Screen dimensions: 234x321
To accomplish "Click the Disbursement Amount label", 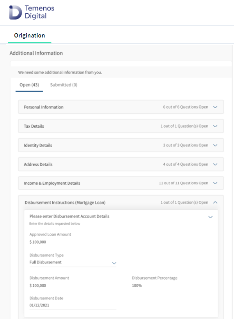I will [x=49, y=278].
